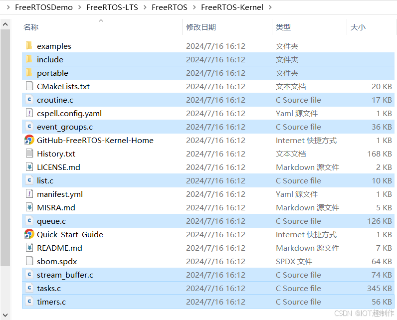
Task: Go to the FreeRTOS breadcrumb segment
Action: tap(170, 7)
